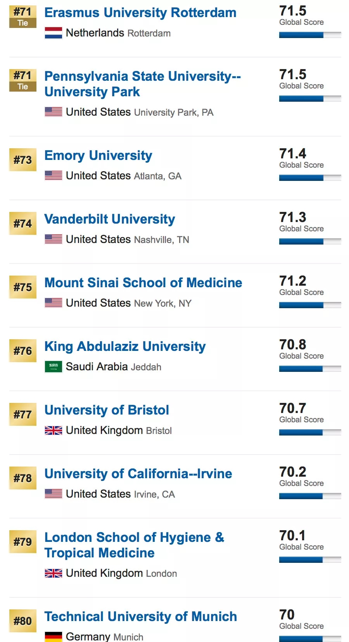Click the #73 rank badge

pos(23,160)
